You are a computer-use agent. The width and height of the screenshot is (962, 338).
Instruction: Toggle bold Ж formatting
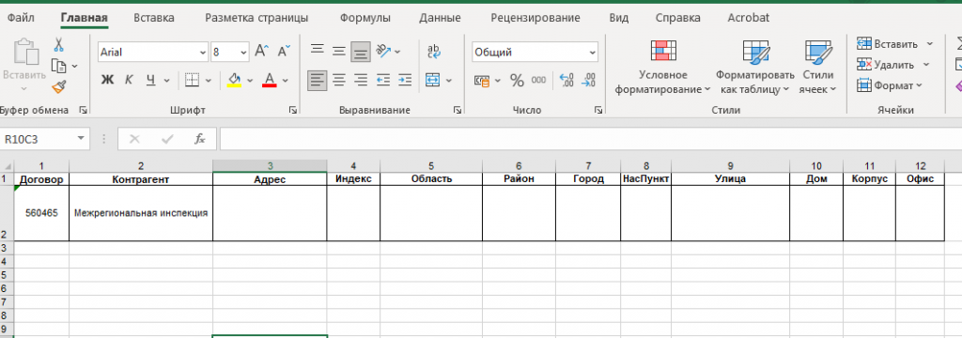click(x=107, y=80)
